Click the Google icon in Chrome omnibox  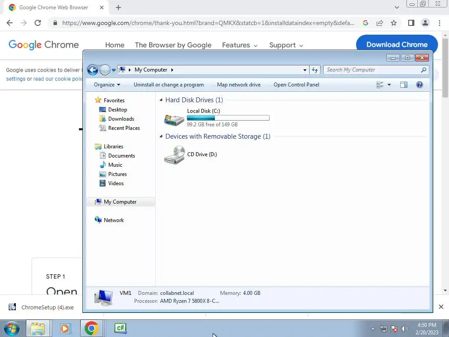pos(365,23)
